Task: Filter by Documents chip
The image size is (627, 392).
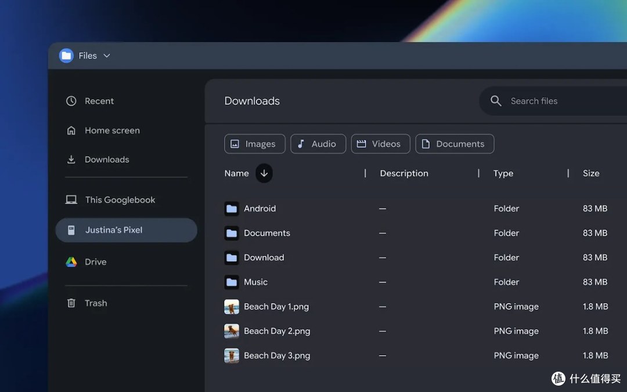Action: pyautogui.click(x=455, y=144)
